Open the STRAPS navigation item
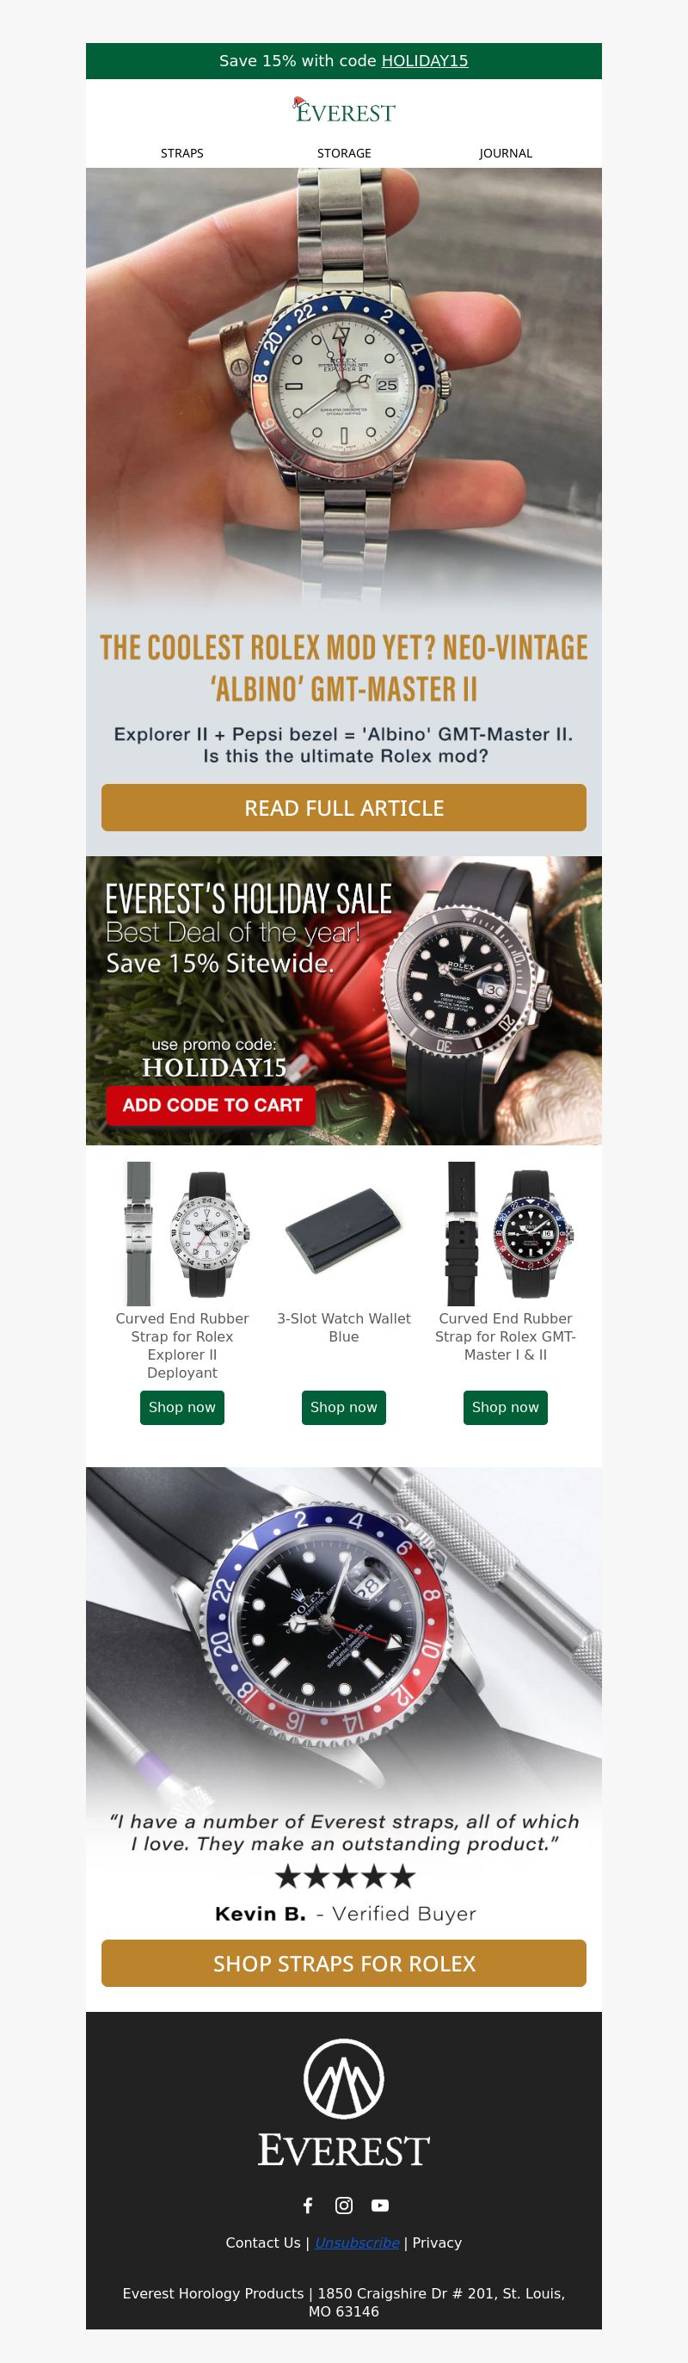 [181, 153]
